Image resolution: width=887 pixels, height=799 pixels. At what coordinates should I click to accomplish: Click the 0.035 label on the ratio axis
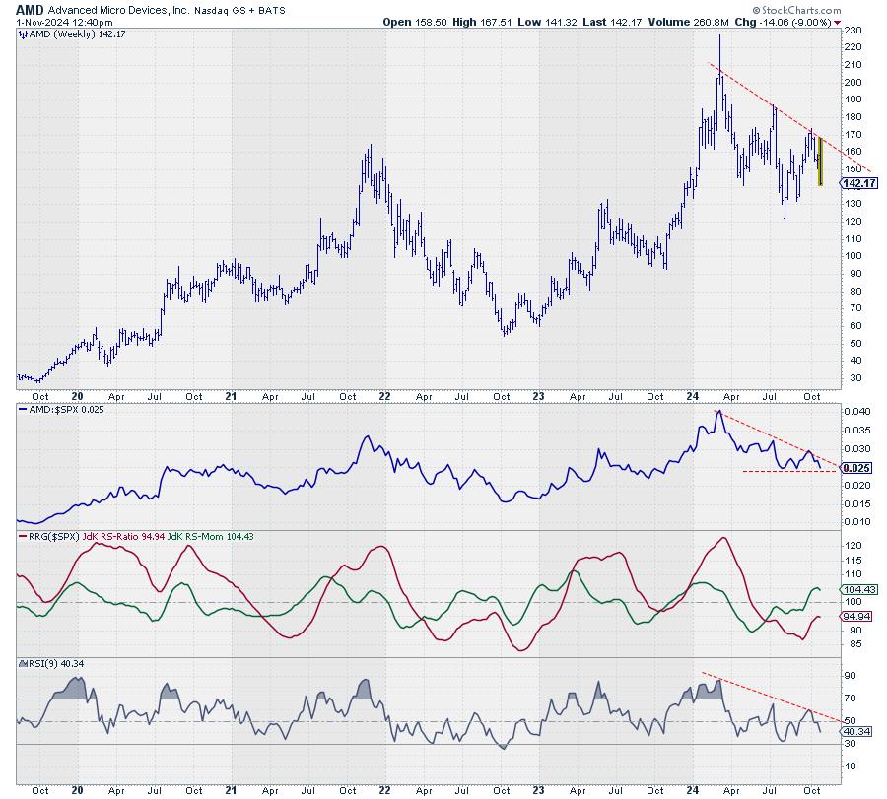click(x=857, y=431)
